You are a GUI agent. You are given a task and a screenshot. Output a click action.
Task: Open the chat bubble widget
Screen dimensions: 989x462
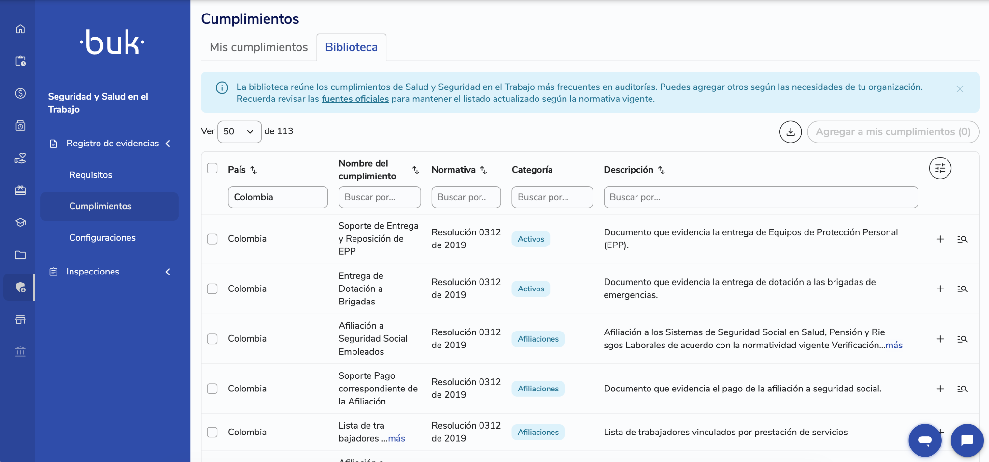pyautogui.click(x=967, y=440)
